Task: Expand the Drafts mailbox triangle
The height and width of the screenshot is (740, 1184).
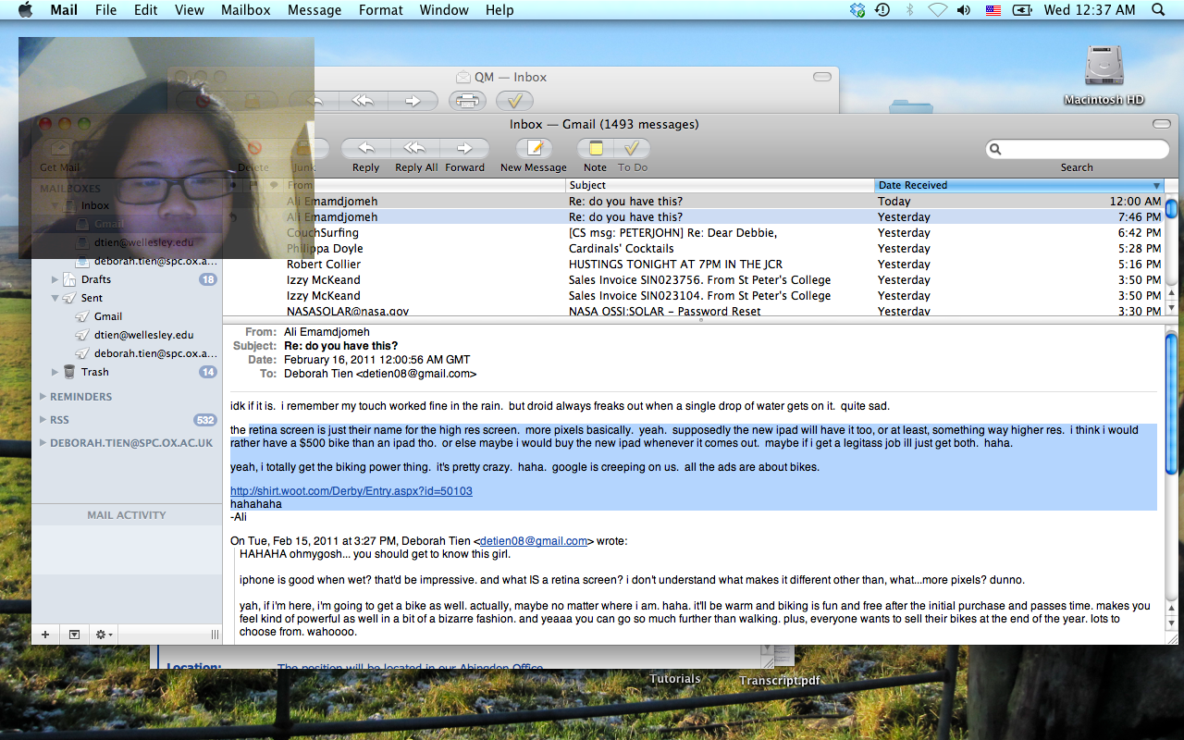Action: (x=55, y=279)
